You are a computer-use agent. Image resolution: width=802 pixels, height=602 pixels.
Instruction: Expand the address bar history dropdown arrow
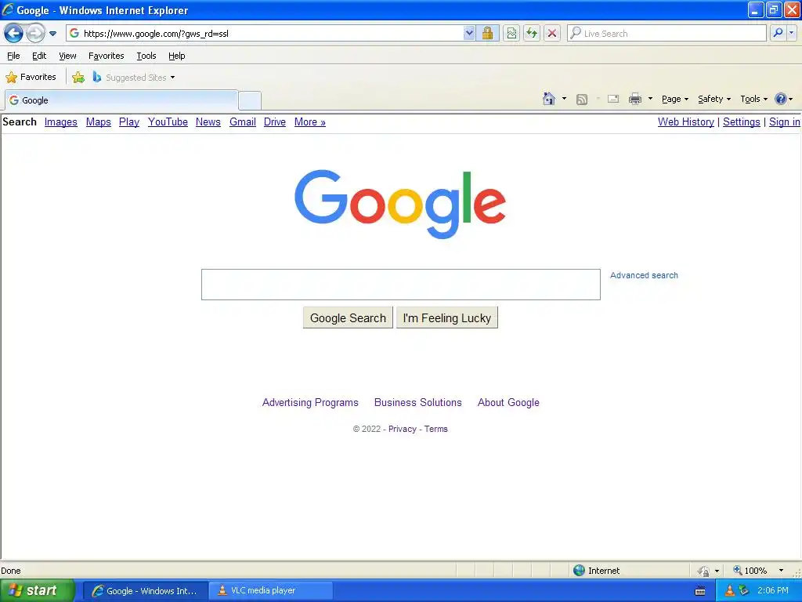point(469,33)
